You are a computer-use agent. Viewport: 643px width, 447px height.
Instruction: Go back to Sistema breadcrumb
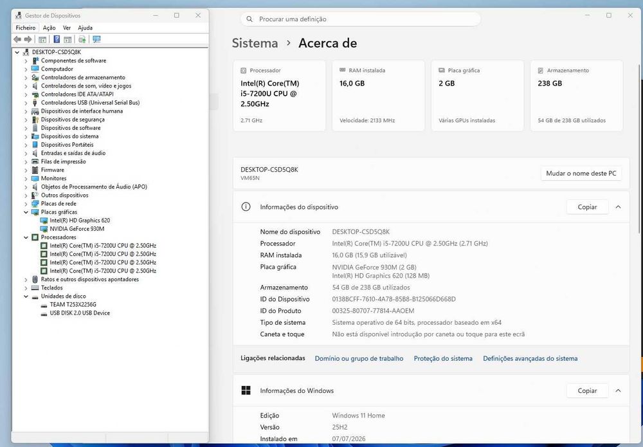pos(255,43)
